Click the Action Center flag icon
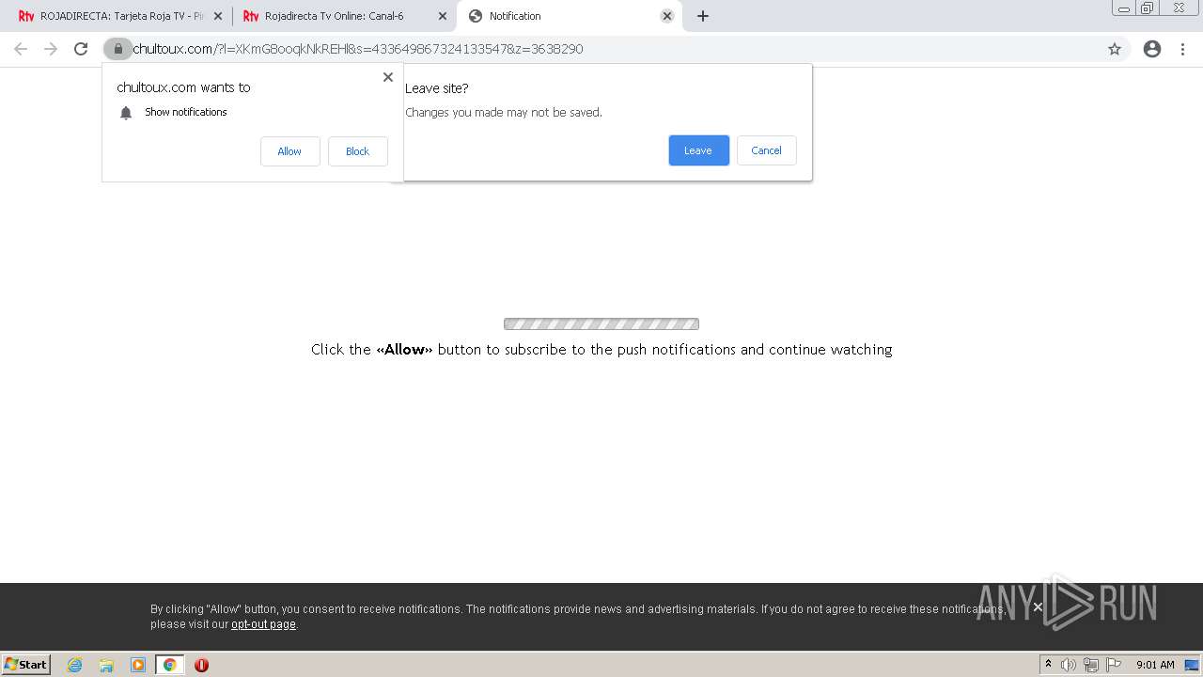Image resolution: width=1203 pixels, height=677 pixels. coord(1114,665)
